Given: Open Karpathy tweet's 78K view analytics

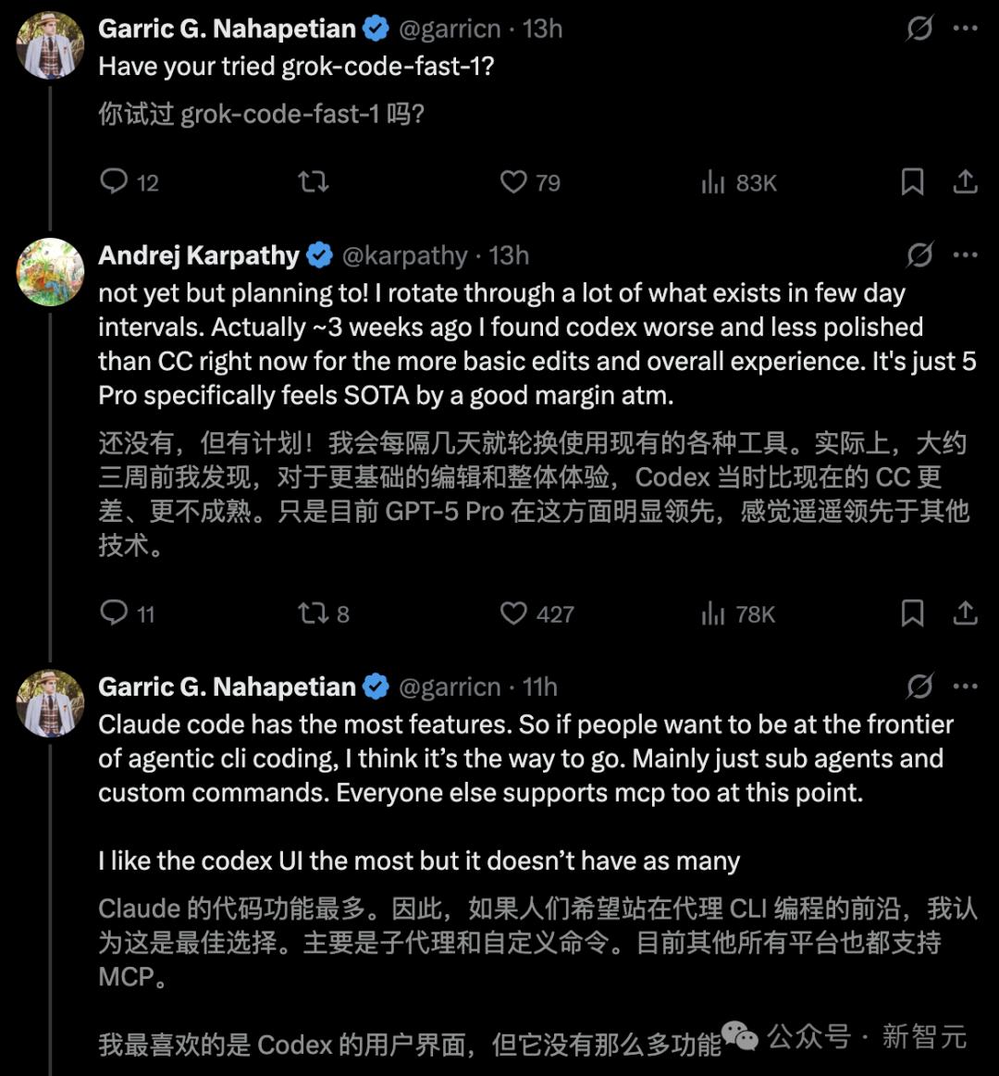Looking at the screenshot, I should [713, 613].
